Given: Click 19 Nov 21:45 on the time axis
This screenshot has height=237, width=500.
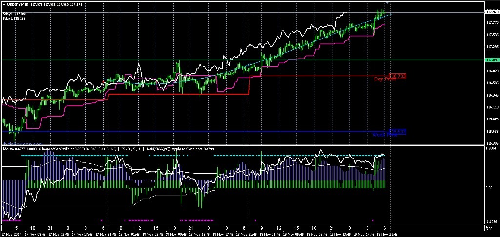Looking at the screenshot, I should point(386,234).
